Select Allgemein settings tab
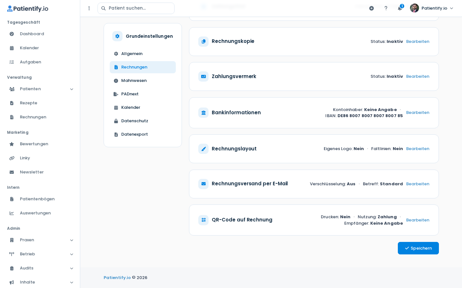Viewport: 462px width, 288px height. click(x=143, y=54)
